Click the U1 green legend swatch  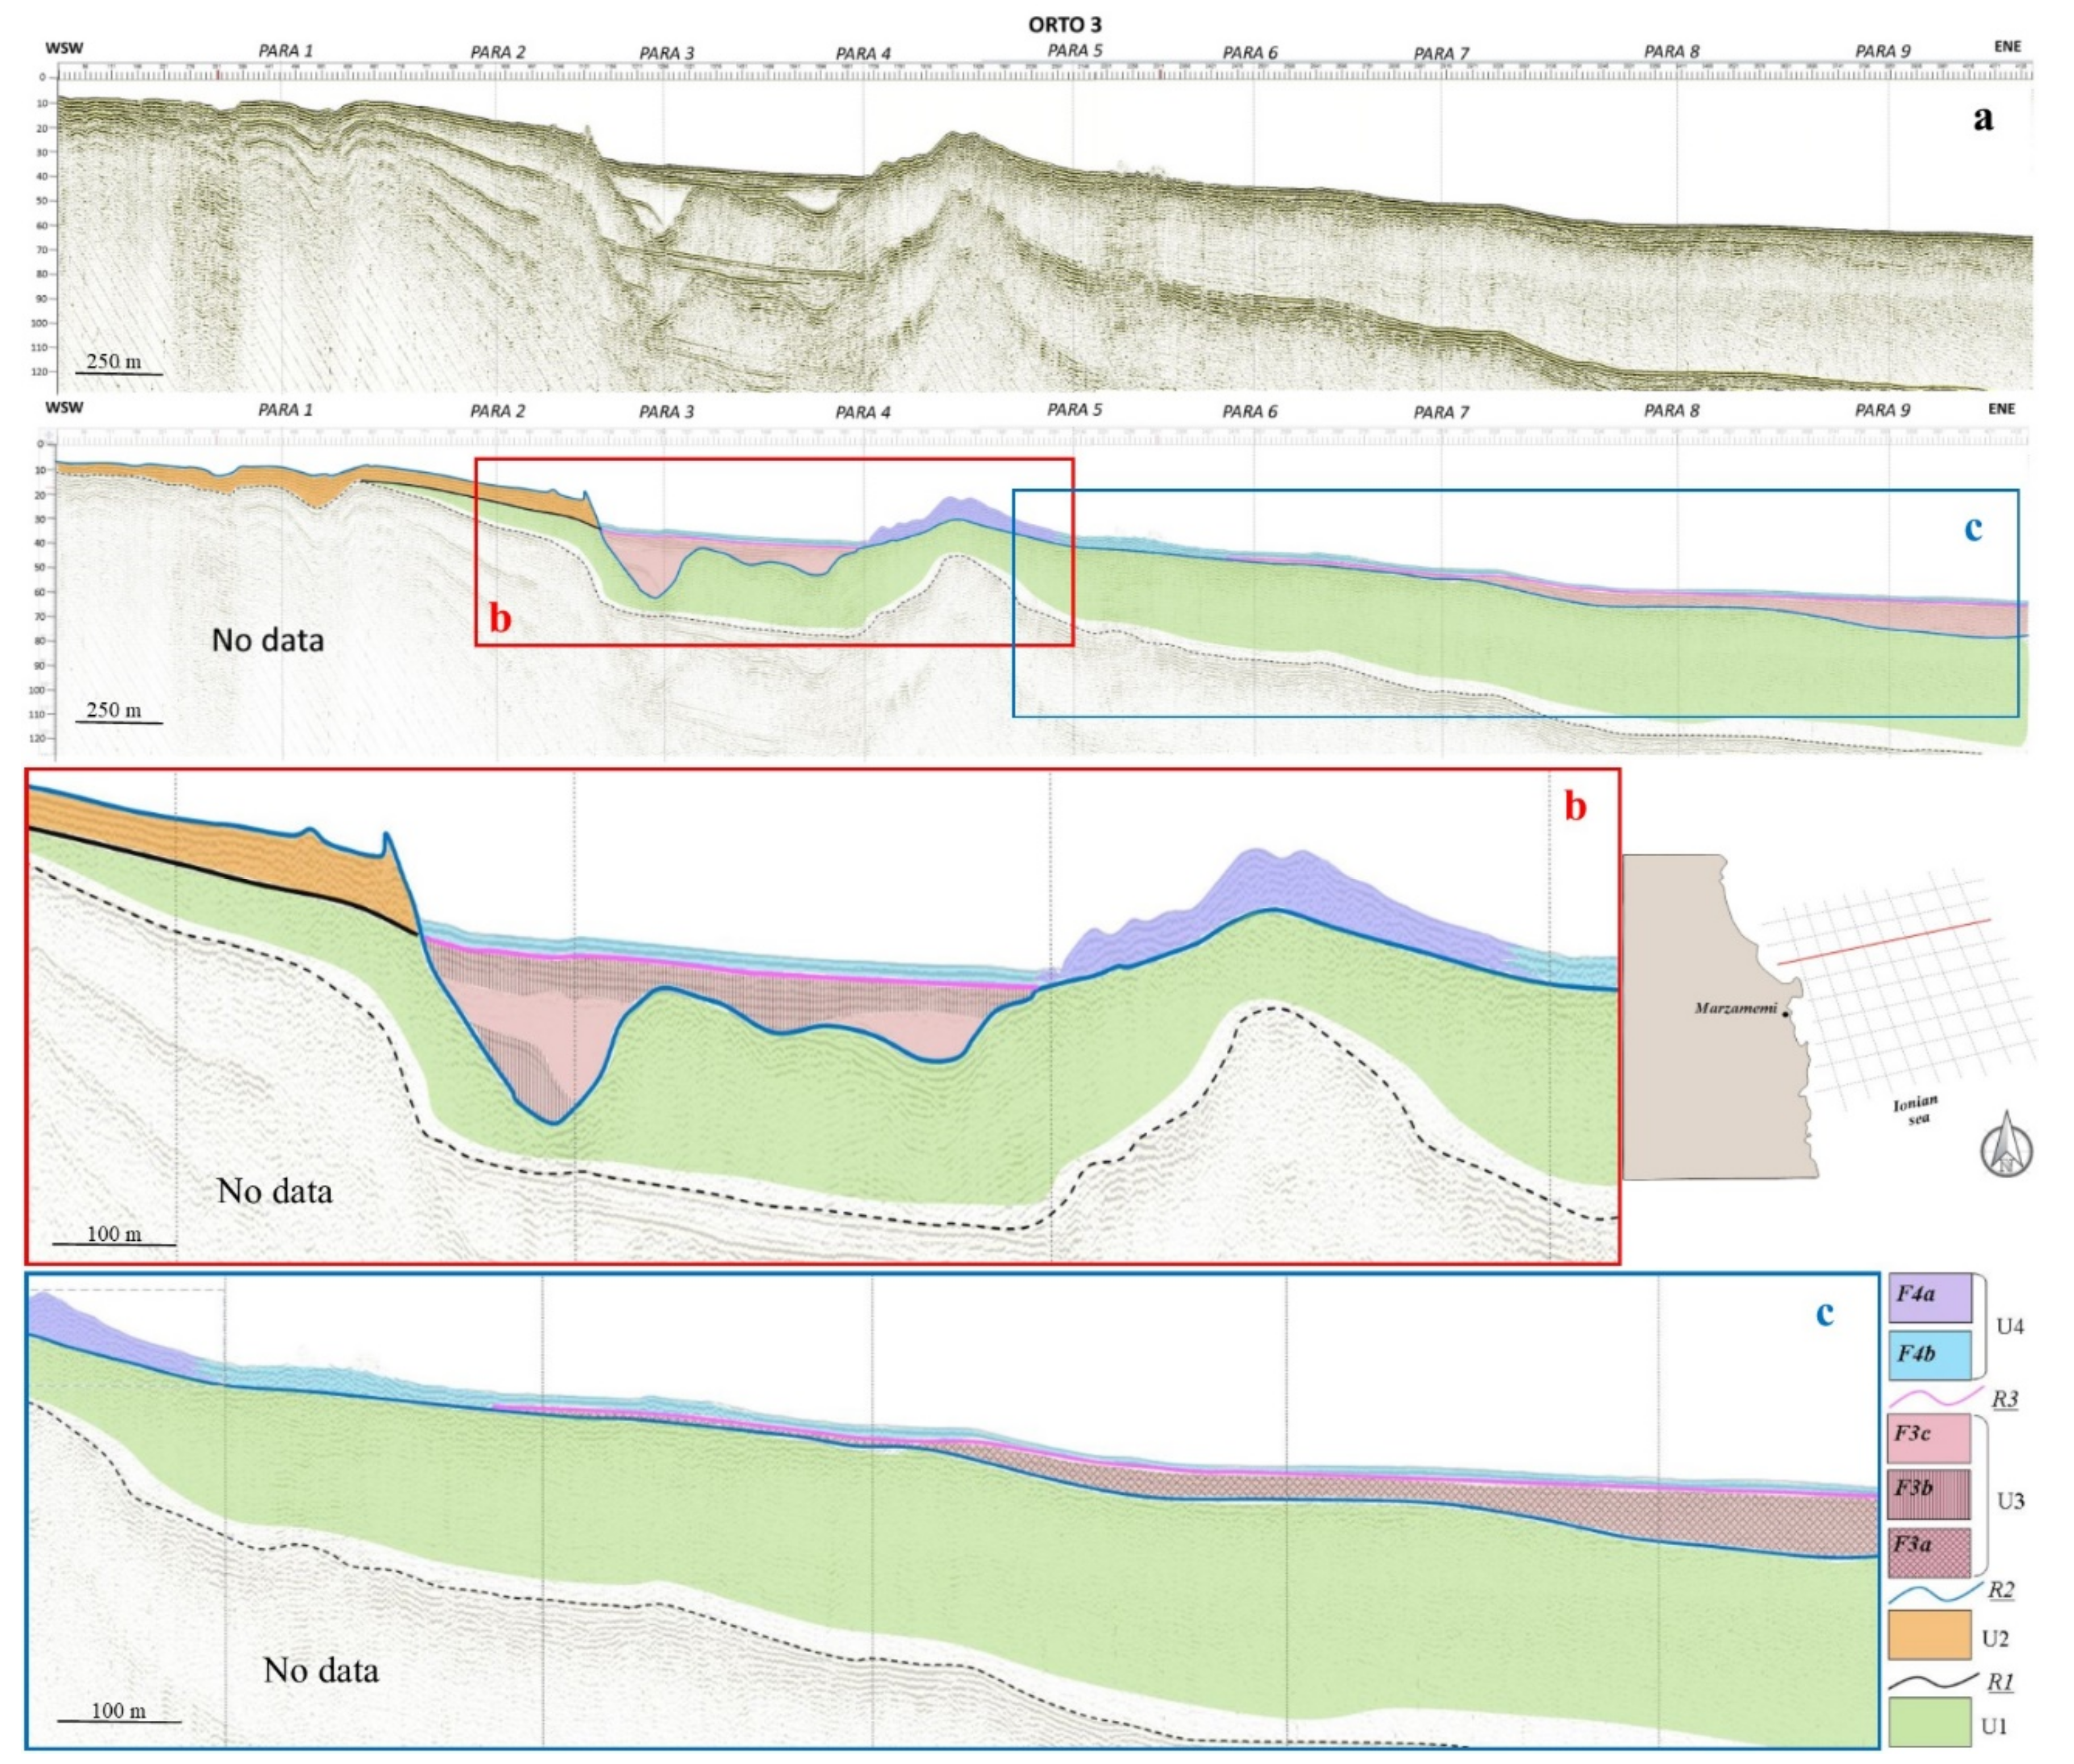coord(1929,1721)
